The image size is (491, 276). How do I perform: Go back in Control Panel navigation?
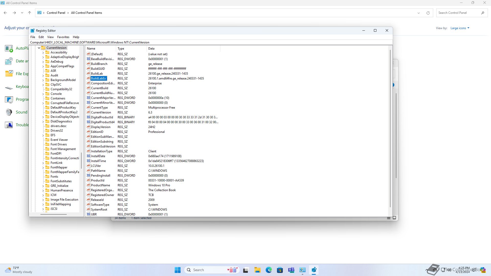[x=5, y=13]
